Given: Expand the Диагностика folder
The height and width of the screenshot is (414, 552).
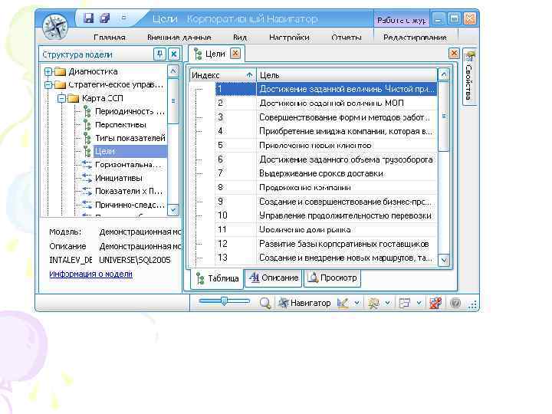Looking at the screenshot, I should coord(48,72).
